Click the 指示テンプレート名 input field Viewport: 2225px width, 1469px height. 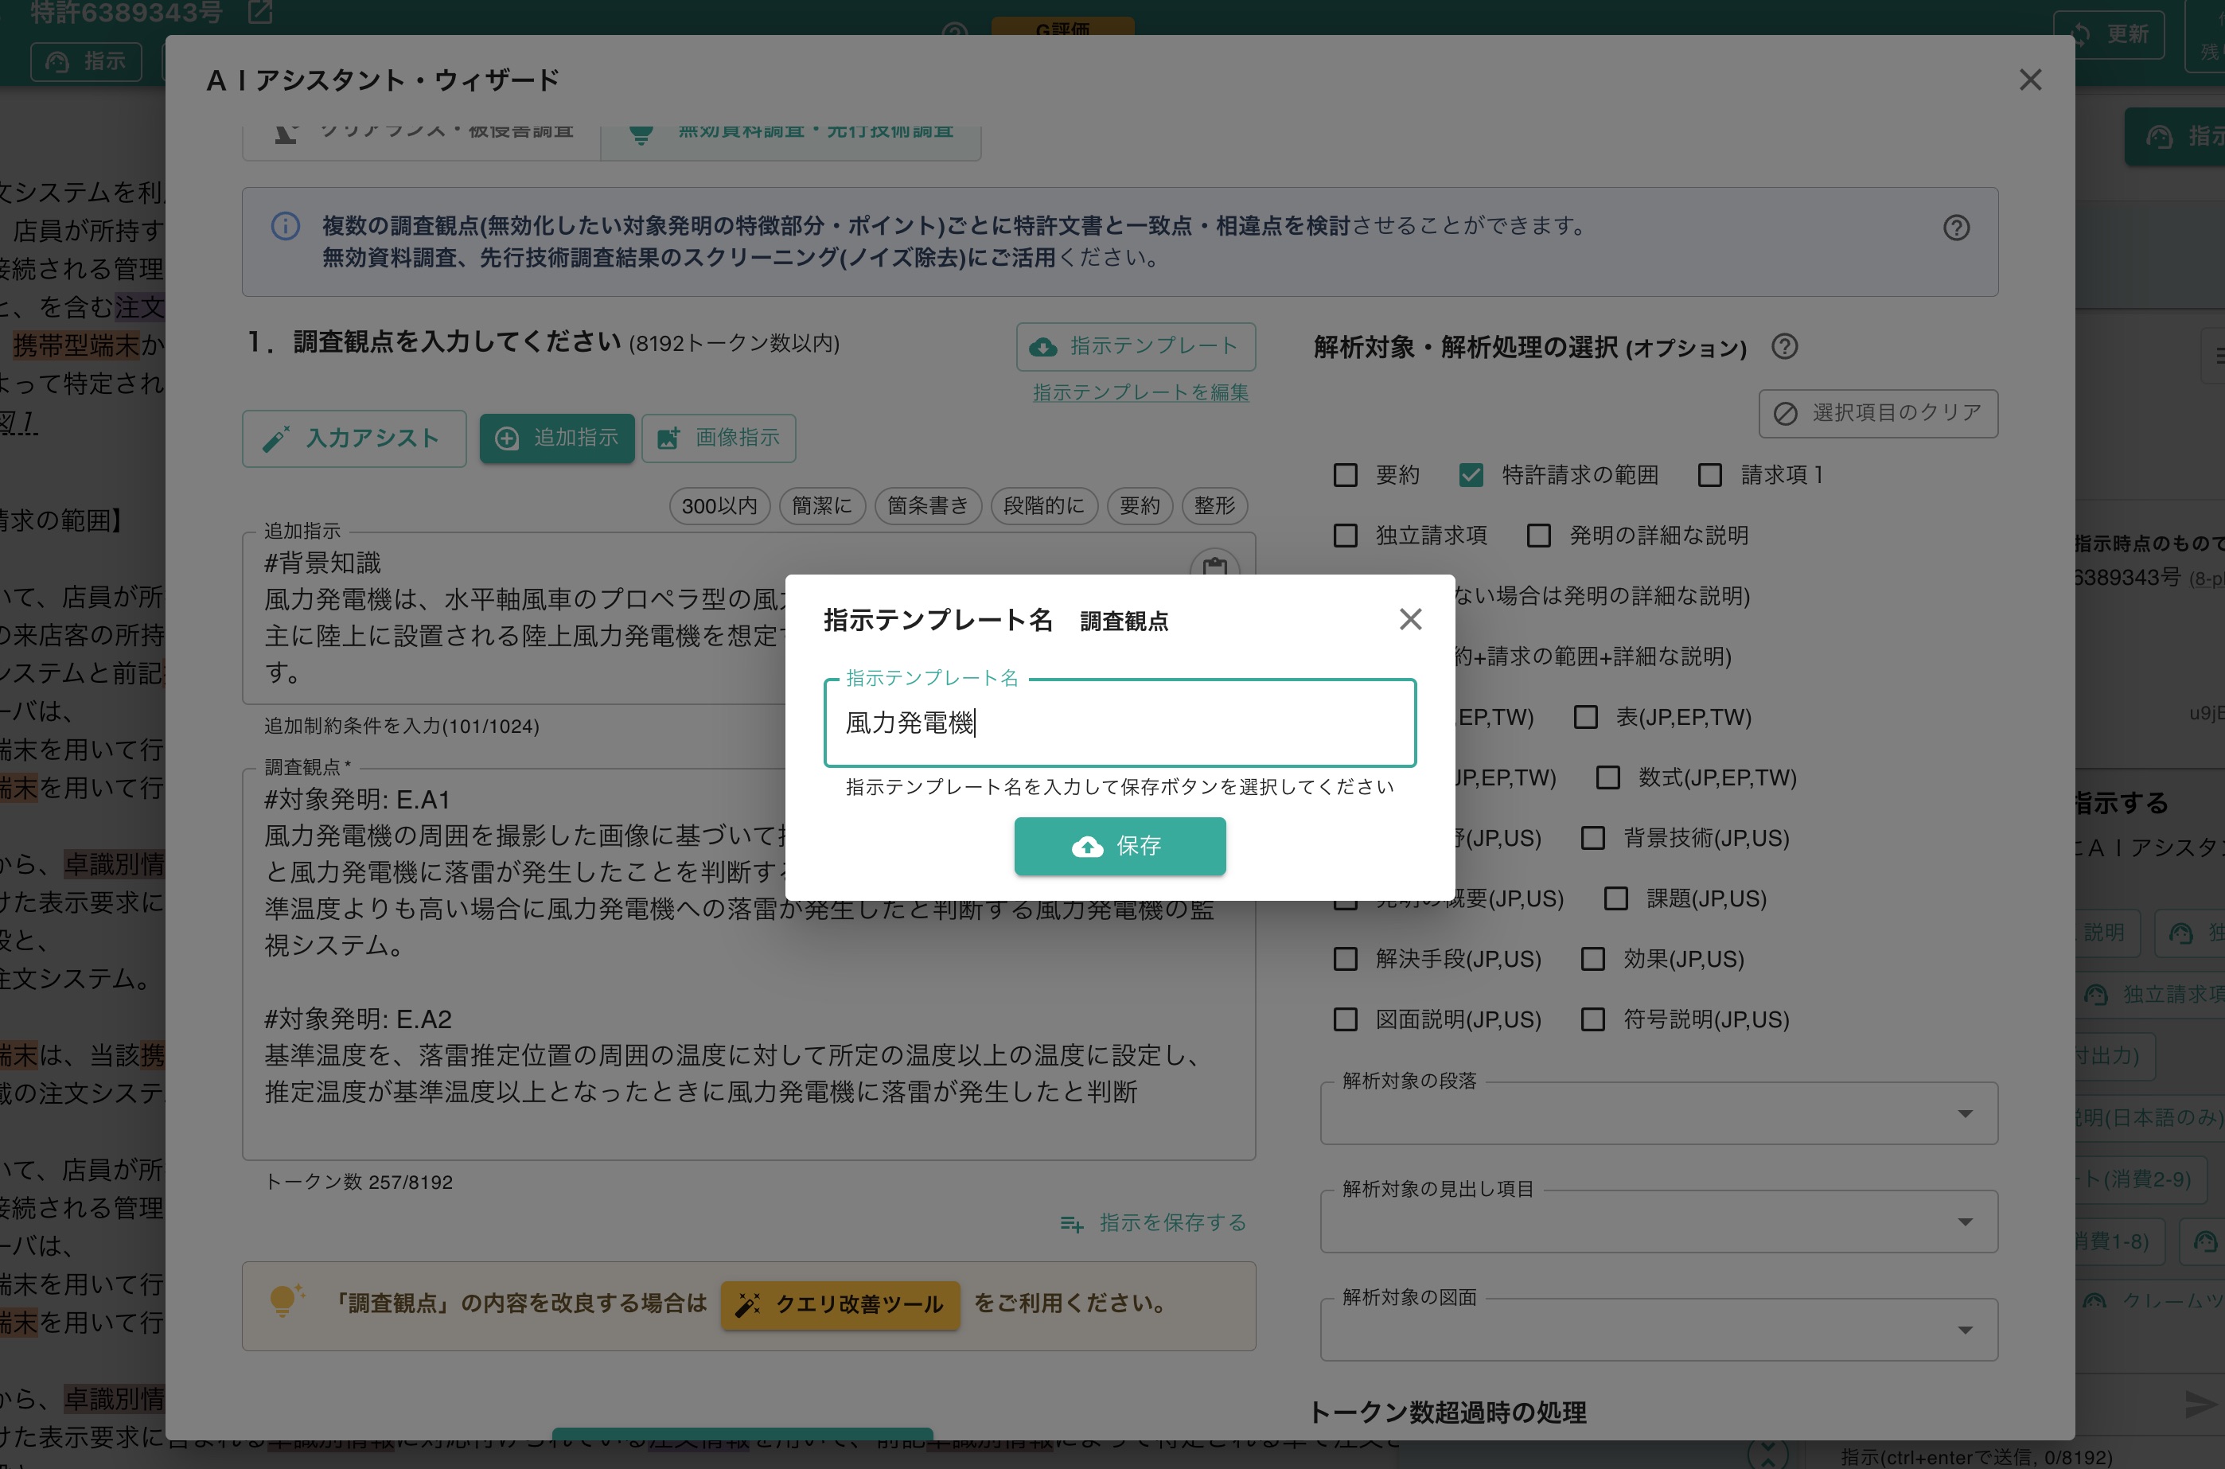coord(1120,723)
